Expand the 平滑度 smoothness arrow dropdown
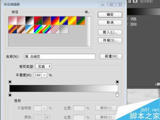 (x=44, y=75)
